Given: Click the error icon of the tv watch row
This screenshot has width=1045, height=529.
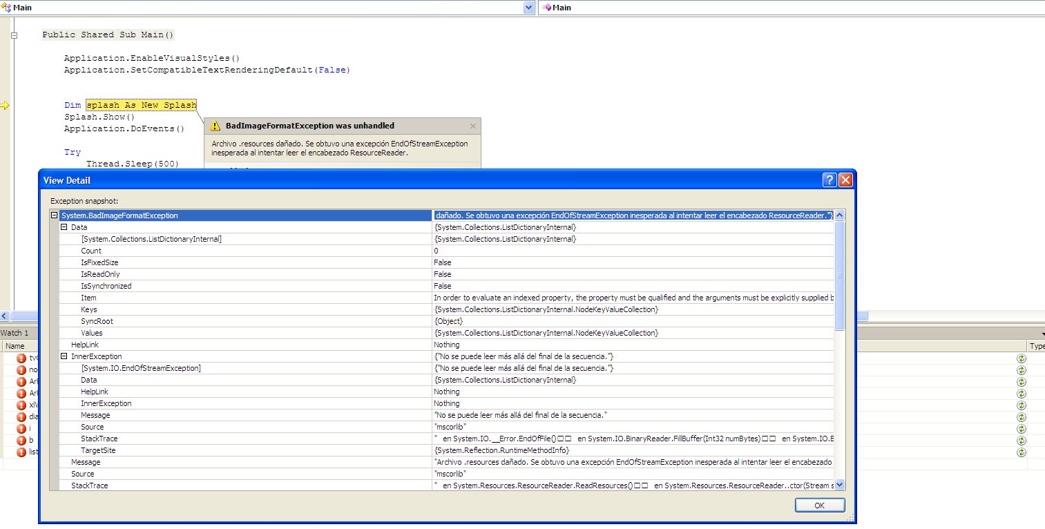Looking at the screenshot, I should tap(21, 358).
